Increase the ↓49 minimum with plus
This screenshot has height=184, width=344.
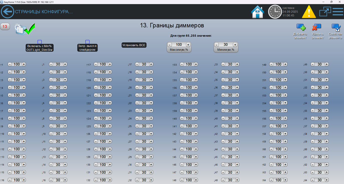(x=327, y=64)
